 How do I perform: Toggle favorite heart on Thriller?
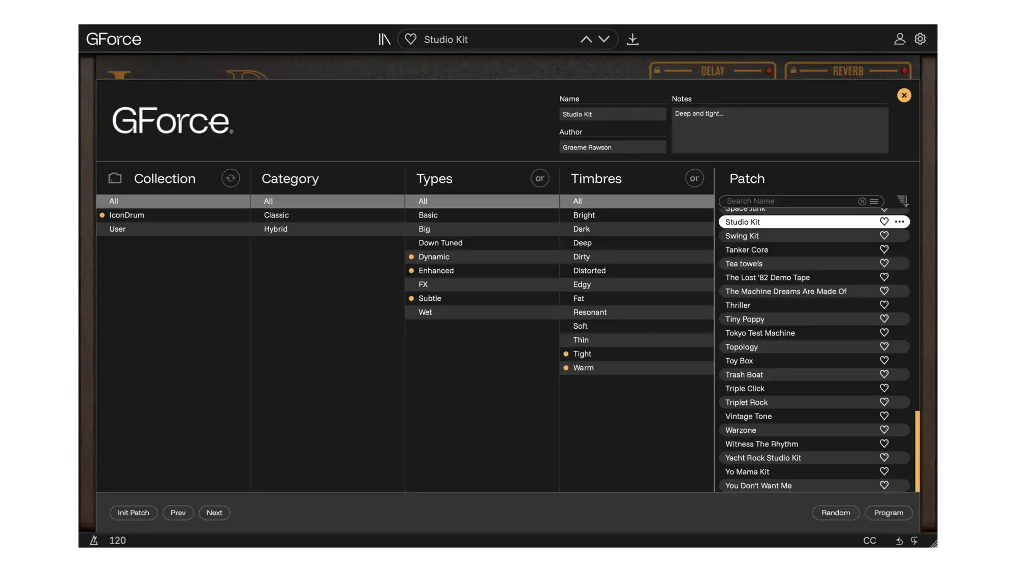pyautogui.click(x=884, y=305)
